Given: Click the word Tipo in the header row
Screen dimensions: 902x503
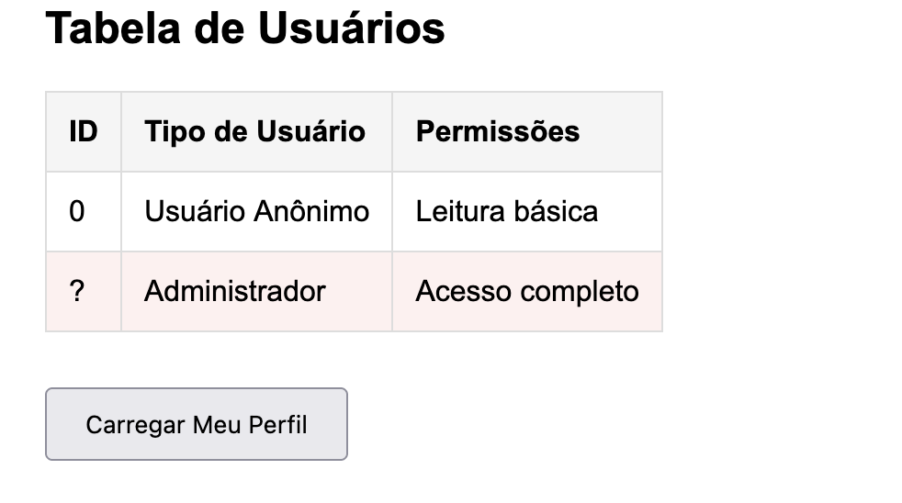Looking at the screenshot, I should (172, 131).
